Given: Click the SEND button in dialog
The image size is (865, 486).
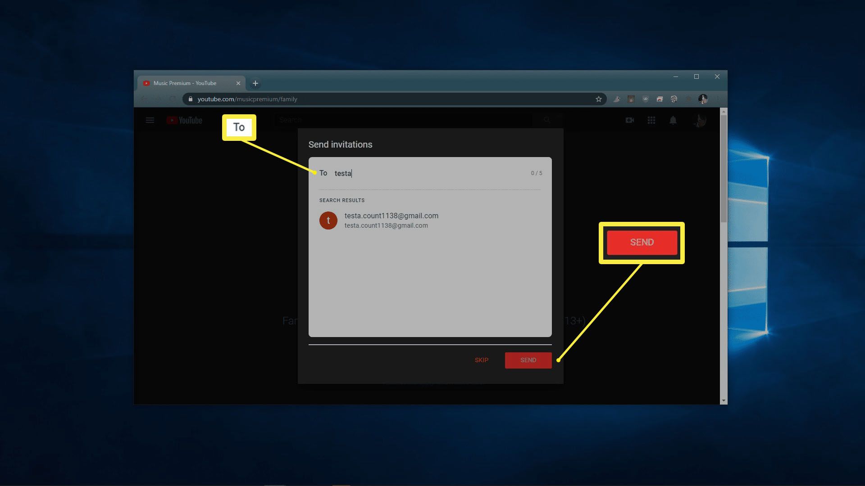Looking at the screenshot, I should (x=528, y=360).
